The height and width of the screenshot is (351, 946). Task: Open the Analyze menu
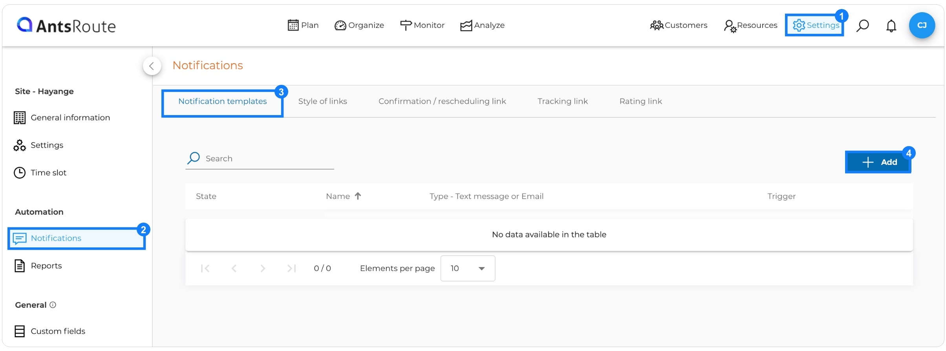click(x=482, y=25)
